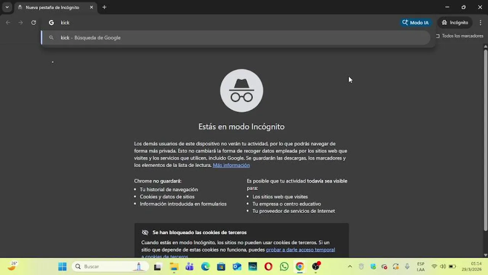Open Microsoft Store from taskbar
The height and width of the screenshot is (275, 488).
point(221,267)
